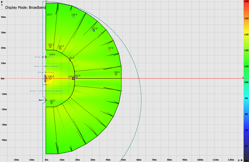249x162 pixels.
Task: Click the marker labeled 123.7
Action: pyautogui.click(x=60, y=48)
